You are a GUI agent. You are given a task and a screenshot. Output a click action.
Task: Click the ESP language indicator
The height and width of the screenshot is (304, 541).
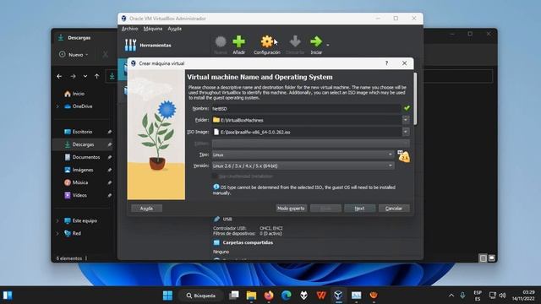[478, 296]
